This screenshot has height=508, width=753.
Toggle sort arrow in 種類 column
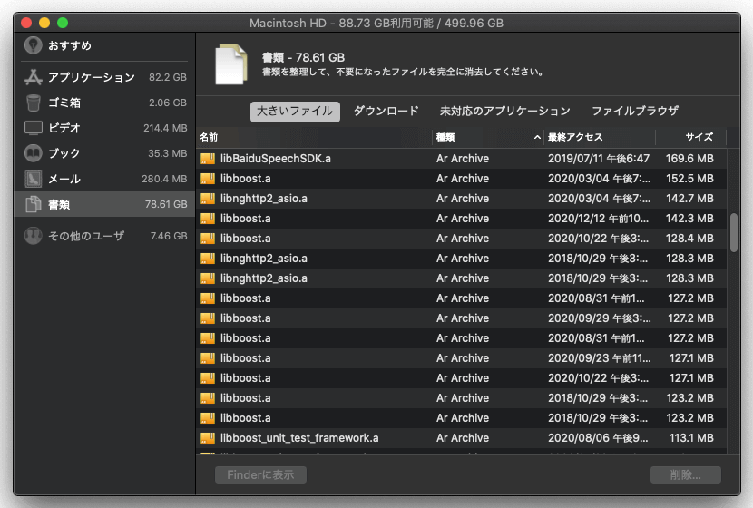537,137
